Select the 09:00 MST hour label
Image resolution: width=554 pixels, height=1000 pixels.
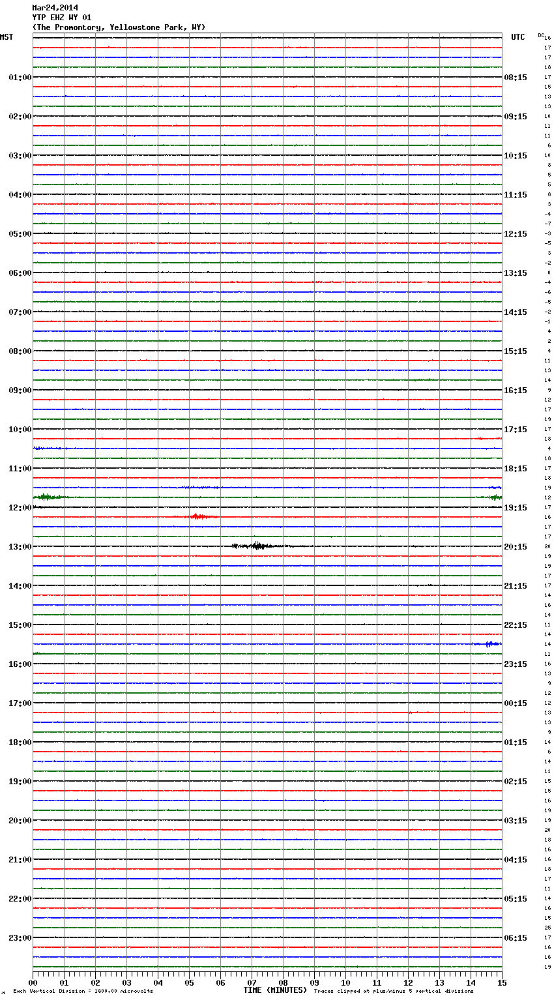(x=20, y=390)
